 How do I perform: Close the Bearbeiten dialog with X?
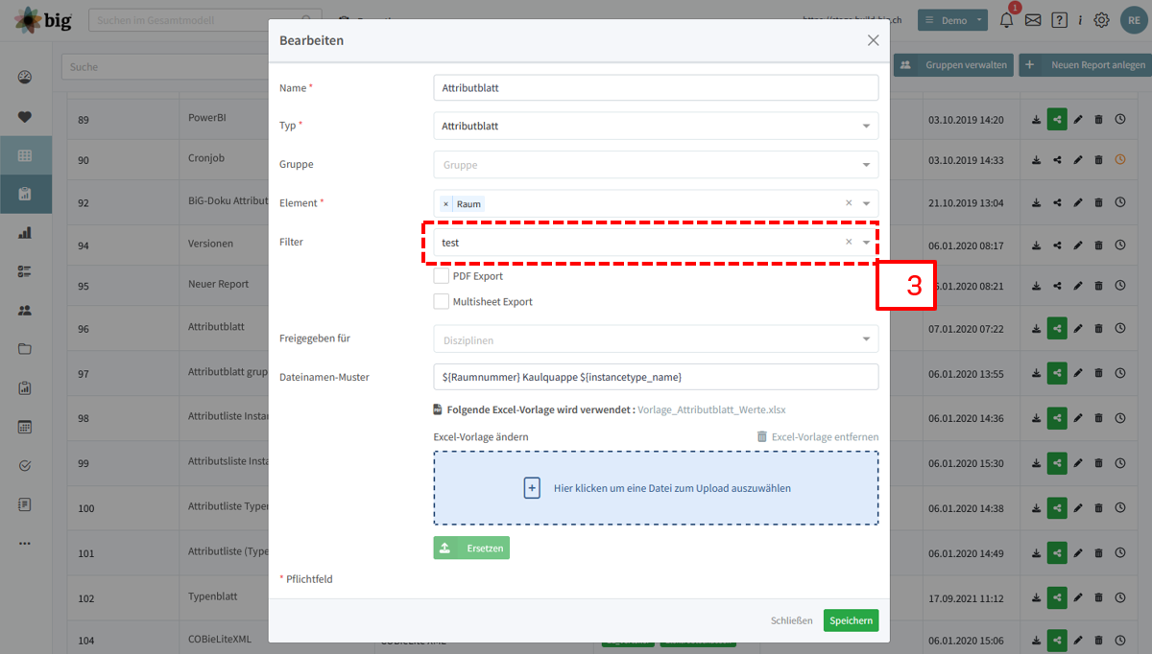coord(873,40)
